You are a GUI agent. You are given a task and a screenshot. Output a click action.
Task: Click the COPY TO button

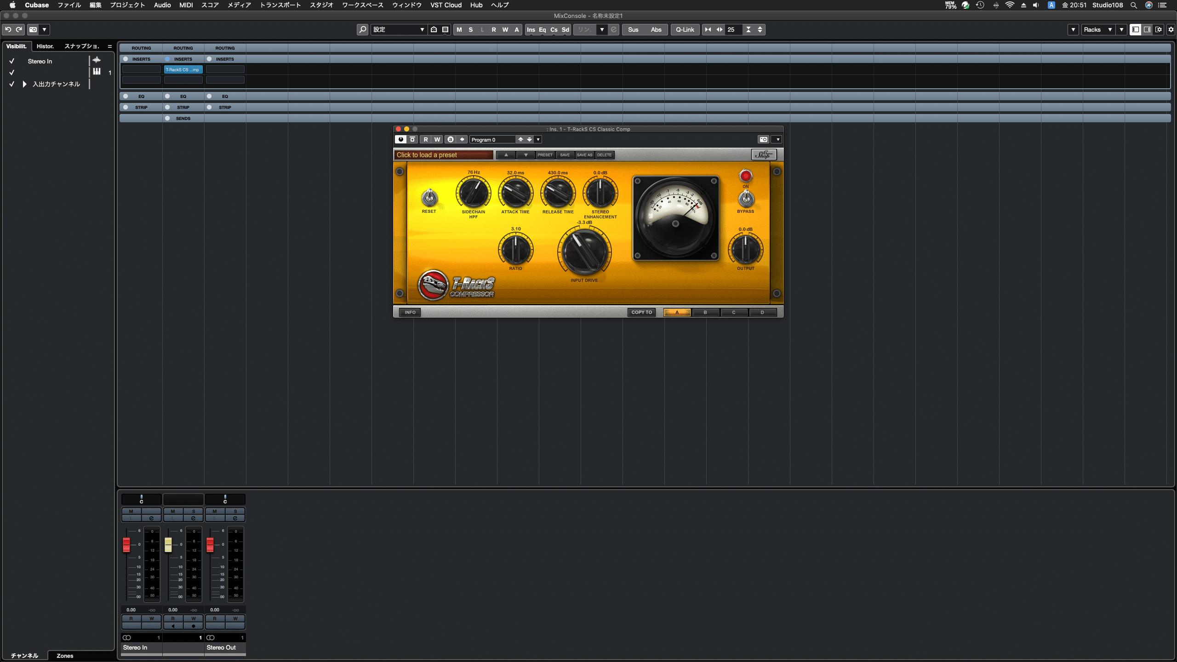[641, 312]
